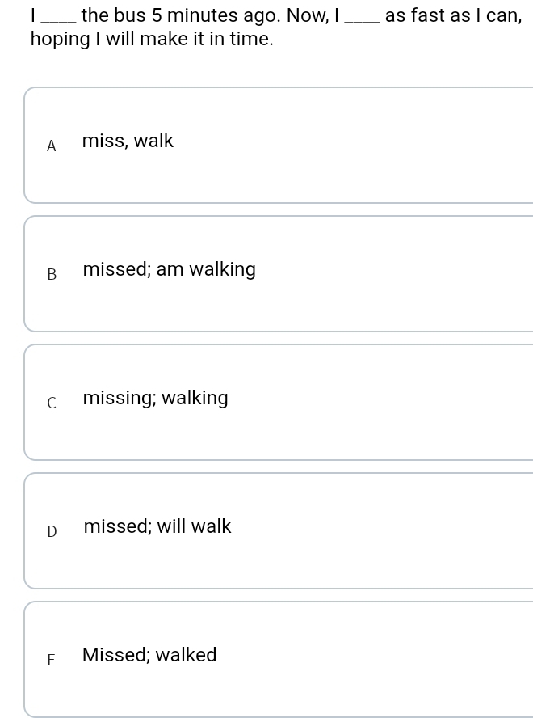Viewport: 533px width, 718px height.
Task: Select answer option A 'miss, walk'
Action: point(278,145)
